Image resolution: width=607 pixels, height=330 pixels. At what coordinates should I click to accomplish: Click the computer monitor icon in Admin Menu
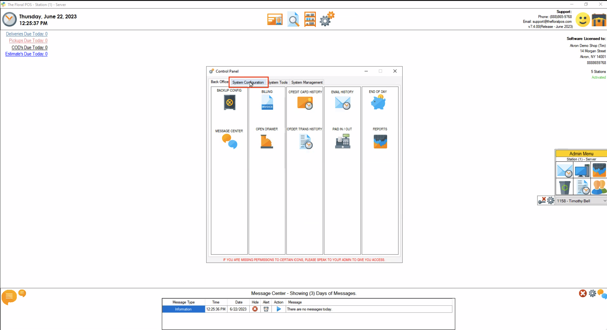pos(582,170)
